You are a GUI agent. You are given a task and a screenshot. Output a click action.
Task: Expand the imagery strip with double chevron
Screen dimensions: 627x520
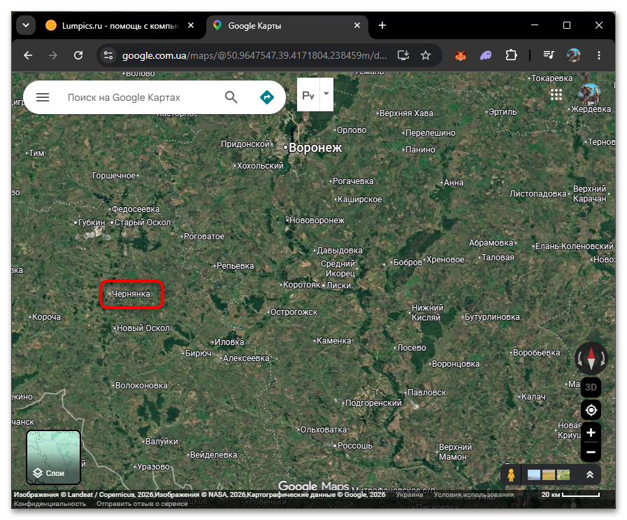pyautogui.click(x=589, y=475)
